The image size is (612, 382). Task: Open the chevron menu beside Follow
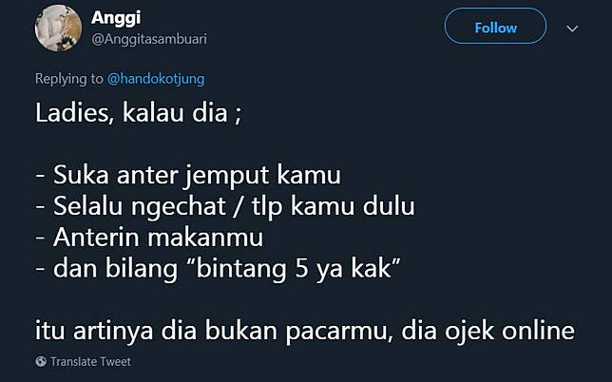(572, 29)
